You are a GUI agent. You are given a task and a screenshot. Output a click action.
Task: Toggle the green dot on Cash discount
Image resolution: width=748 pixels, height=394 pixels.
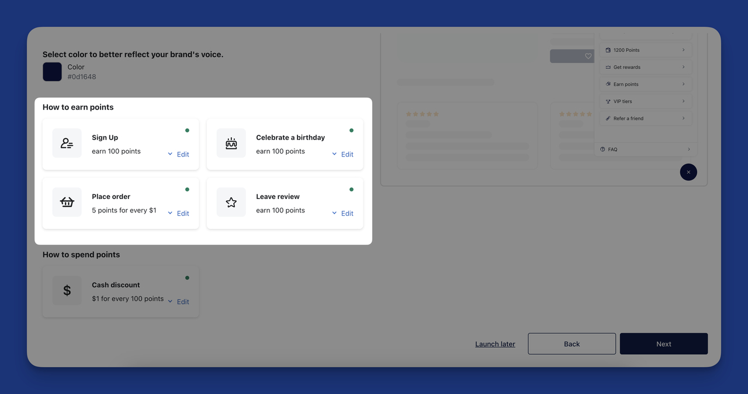187,277
